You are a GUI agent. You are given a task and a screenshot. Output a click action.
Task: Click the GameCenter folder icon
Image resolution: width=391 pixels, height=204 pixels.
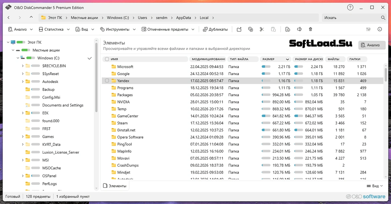tap(114, 116)
